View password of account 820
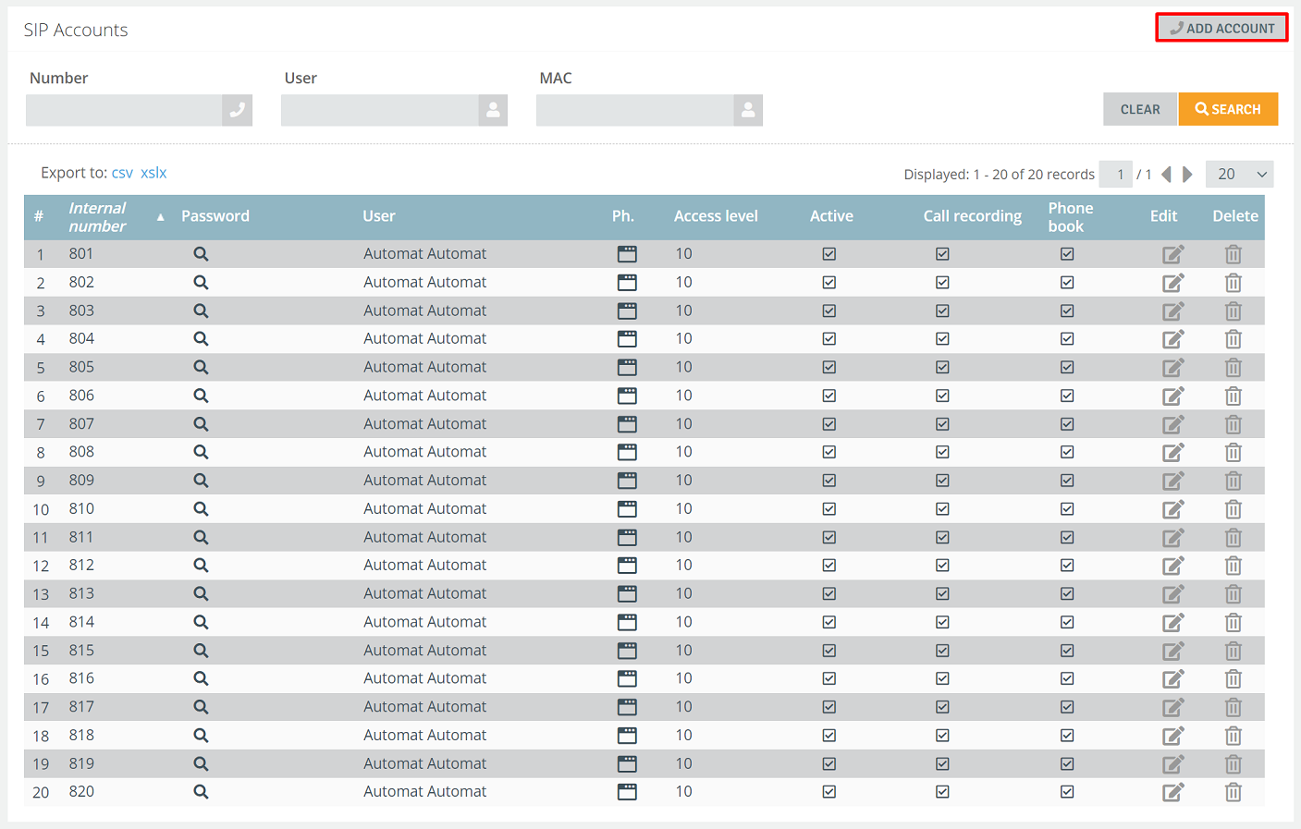Screen dimensions: 1301x829 tap(201, 792)
